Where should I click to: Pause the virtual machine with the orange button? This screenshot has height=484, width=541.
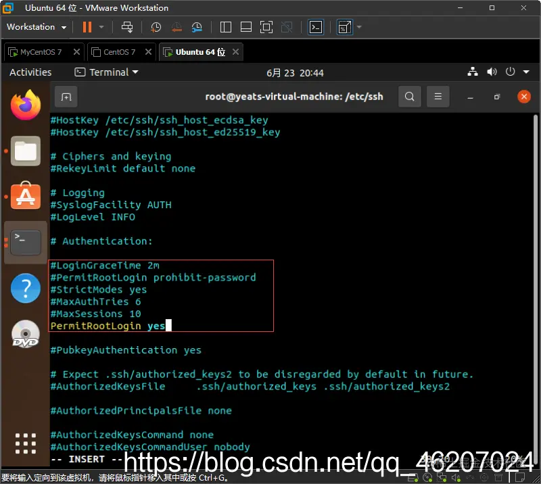click(87, 27)
